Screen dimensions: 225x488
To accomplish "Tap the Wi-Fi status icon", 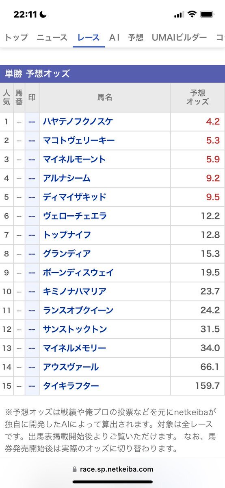I will point(193,14).
